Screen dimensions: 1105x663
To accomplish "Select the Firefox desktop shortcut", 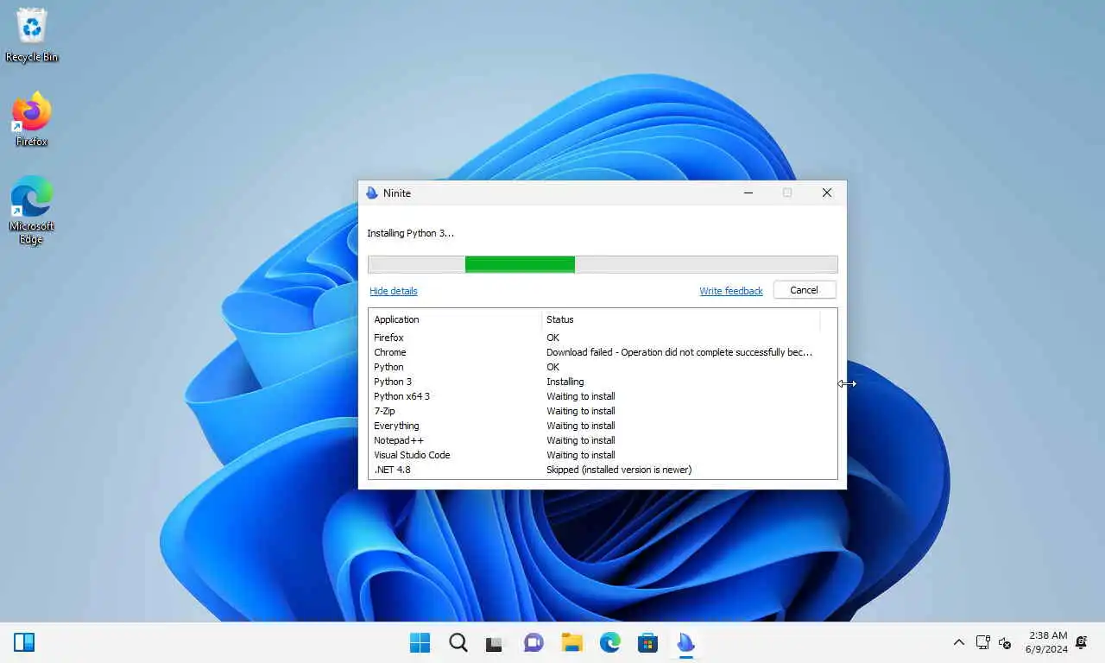I will pos(32,119).
